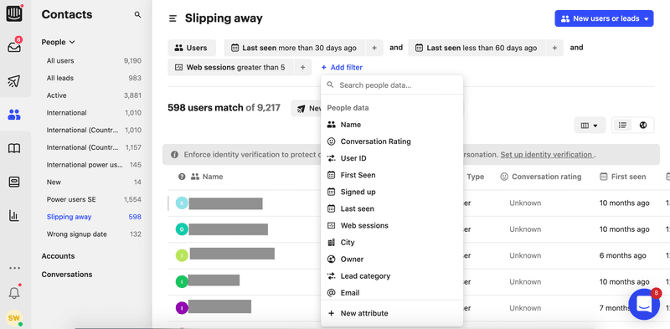Image resolution: width=670 pixels, height=329 pixels.
Task: Open the Users filter type selector
Action: (192, 48)
